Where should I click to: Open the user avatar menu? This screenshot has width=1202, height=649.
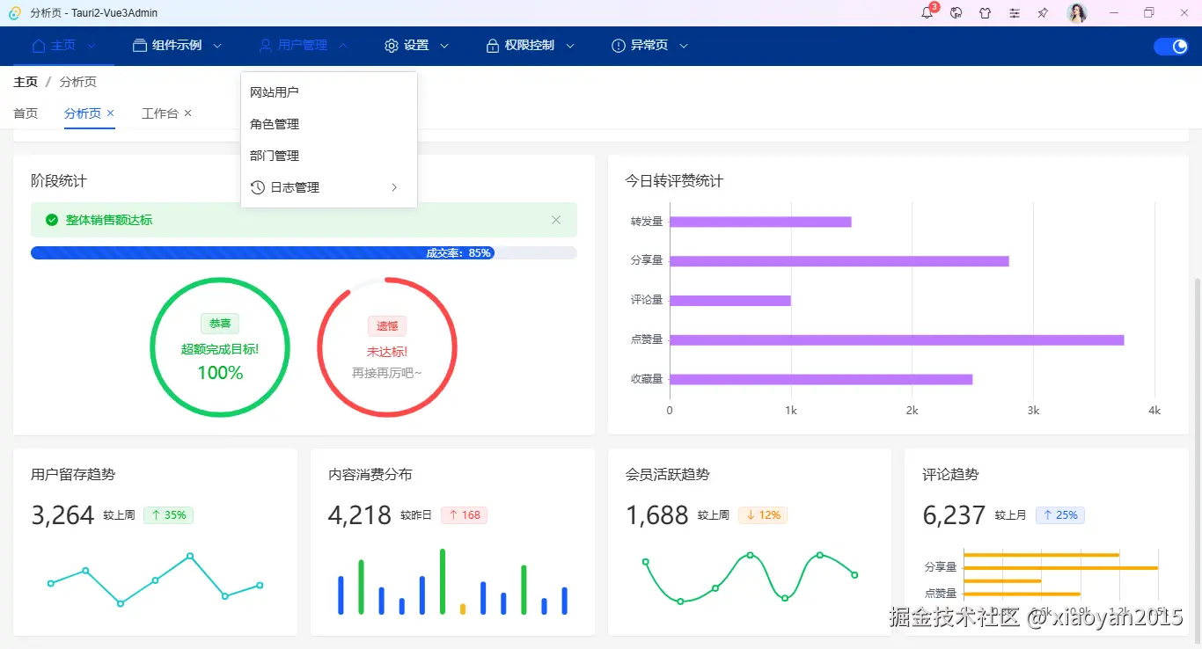(1077, 12)
